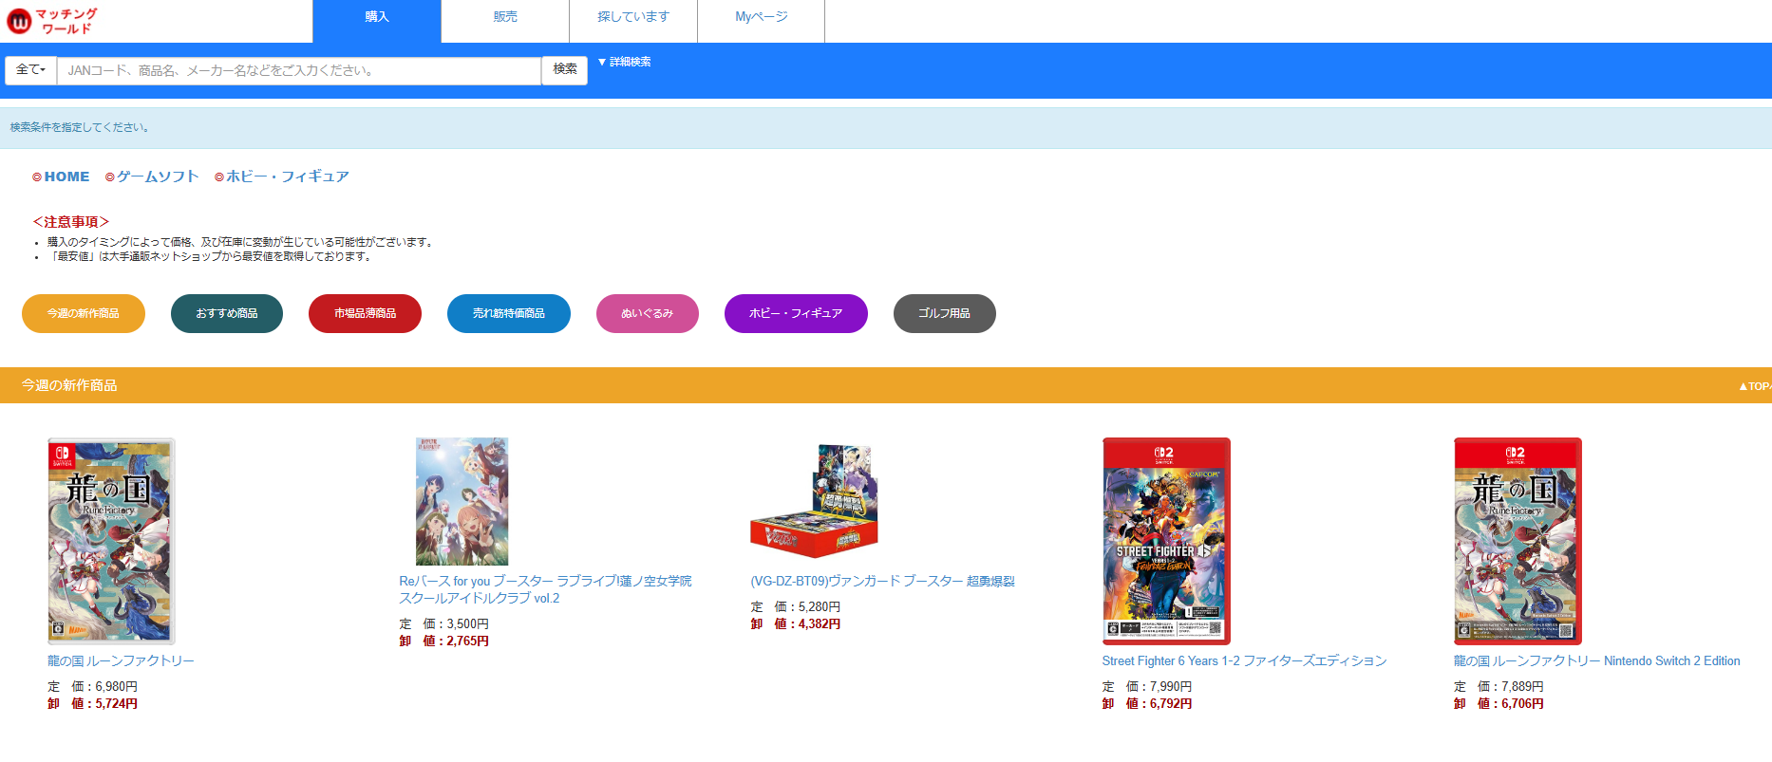Open the Street Fighter 6 Years 1-2 link
The width and height of the screenshot is (1772, 762).
click(x=1244, y=661)
